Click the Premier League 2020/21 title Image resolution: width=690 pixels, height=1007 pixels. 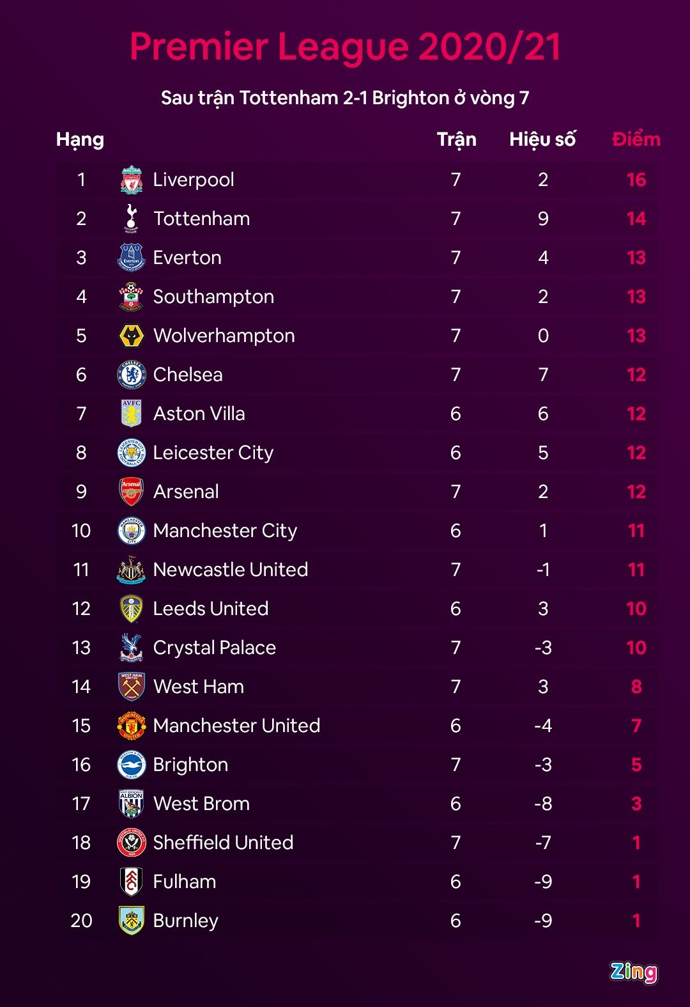[x=345, y=47]
